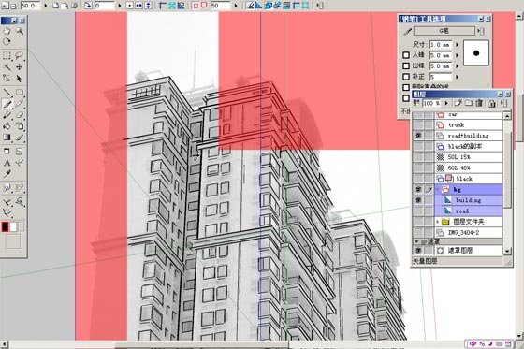Enable the 补正 checkbox
Screen dimensions: 524x349
406,77
